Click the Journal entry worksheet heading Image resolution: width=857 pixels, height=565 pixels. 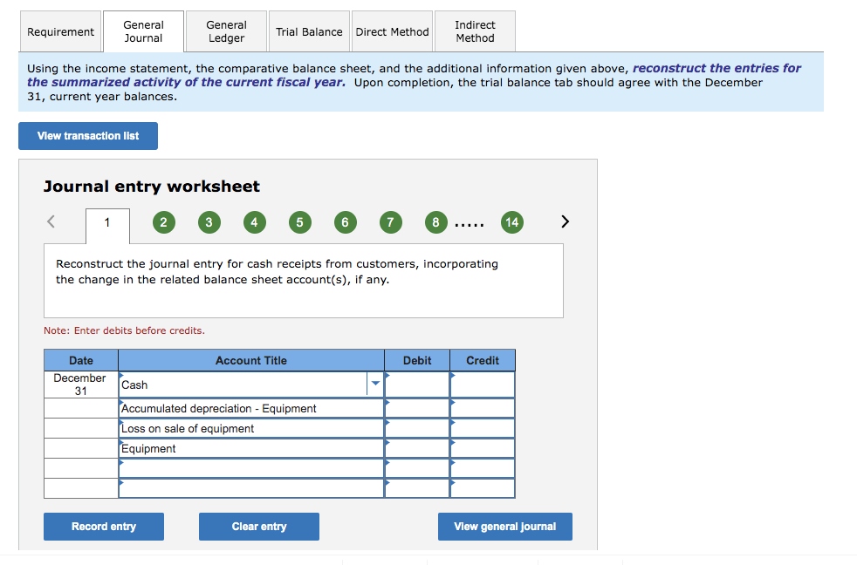[x=151, y=186]
